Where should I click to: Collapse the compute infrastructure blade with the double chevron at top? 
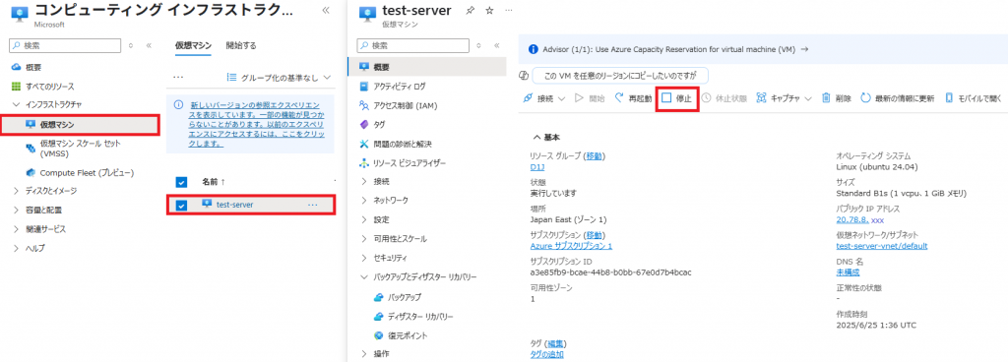tap(325, 10)
